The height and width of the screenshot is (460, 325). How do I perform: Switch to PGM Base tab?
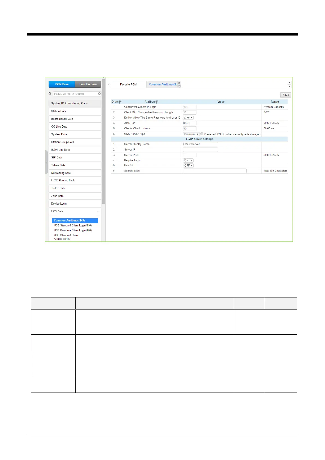(62, 84)
